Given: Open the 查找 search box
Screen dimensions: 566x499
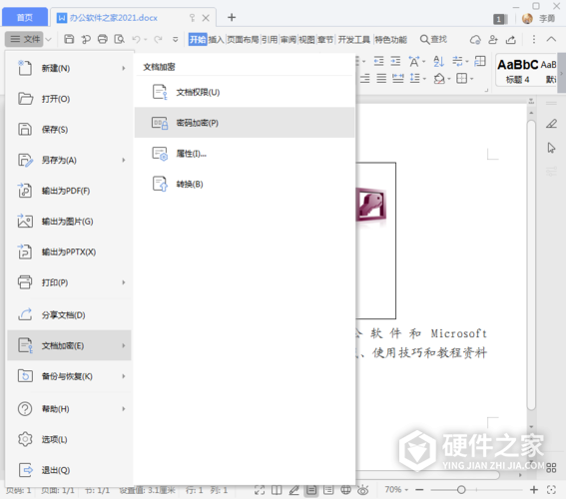Looking at the screenshot, I should tap(433, 39).
